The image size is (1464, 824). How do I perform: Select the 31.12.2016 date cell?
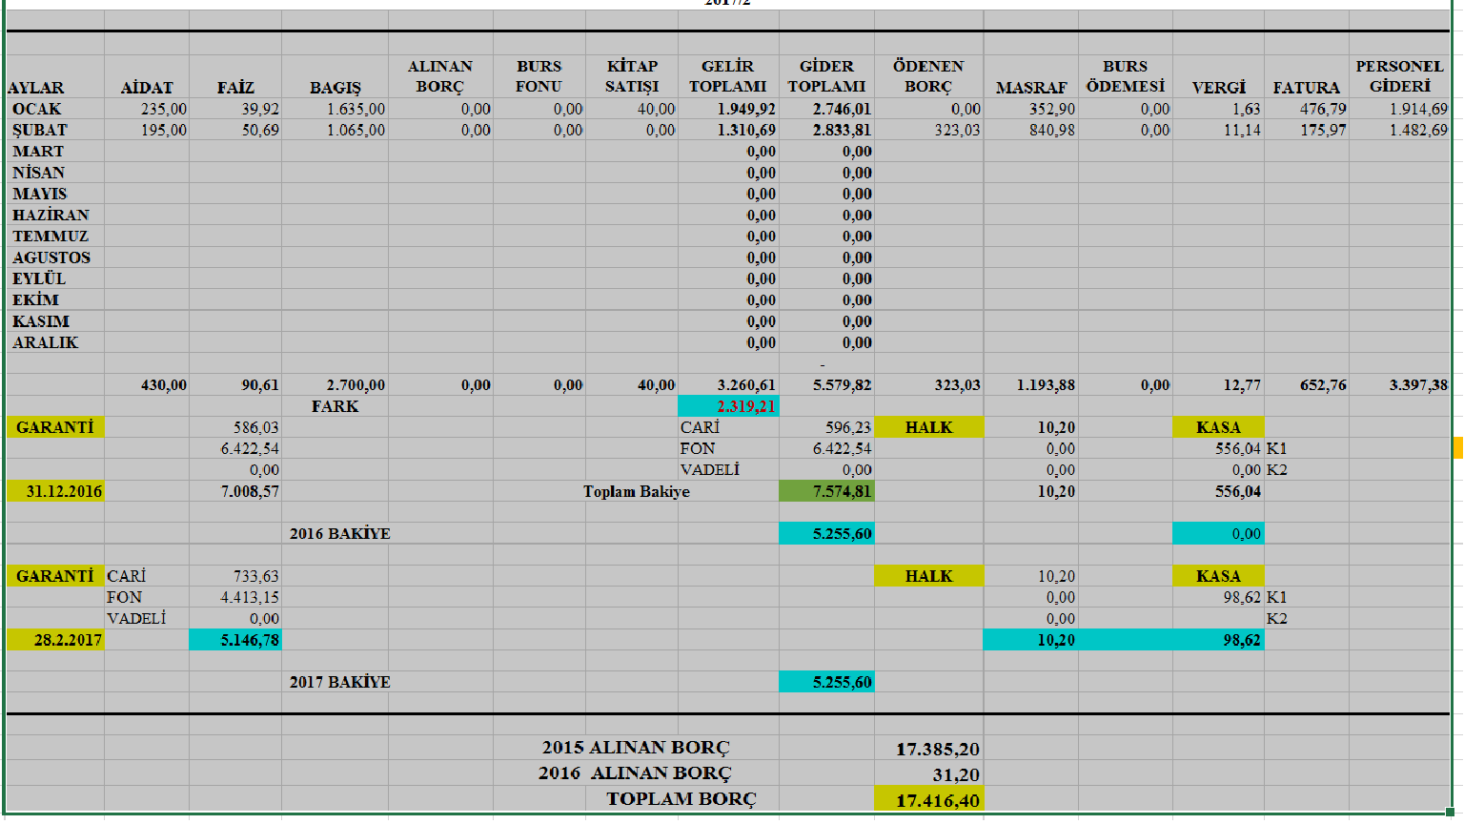(55, 491)
